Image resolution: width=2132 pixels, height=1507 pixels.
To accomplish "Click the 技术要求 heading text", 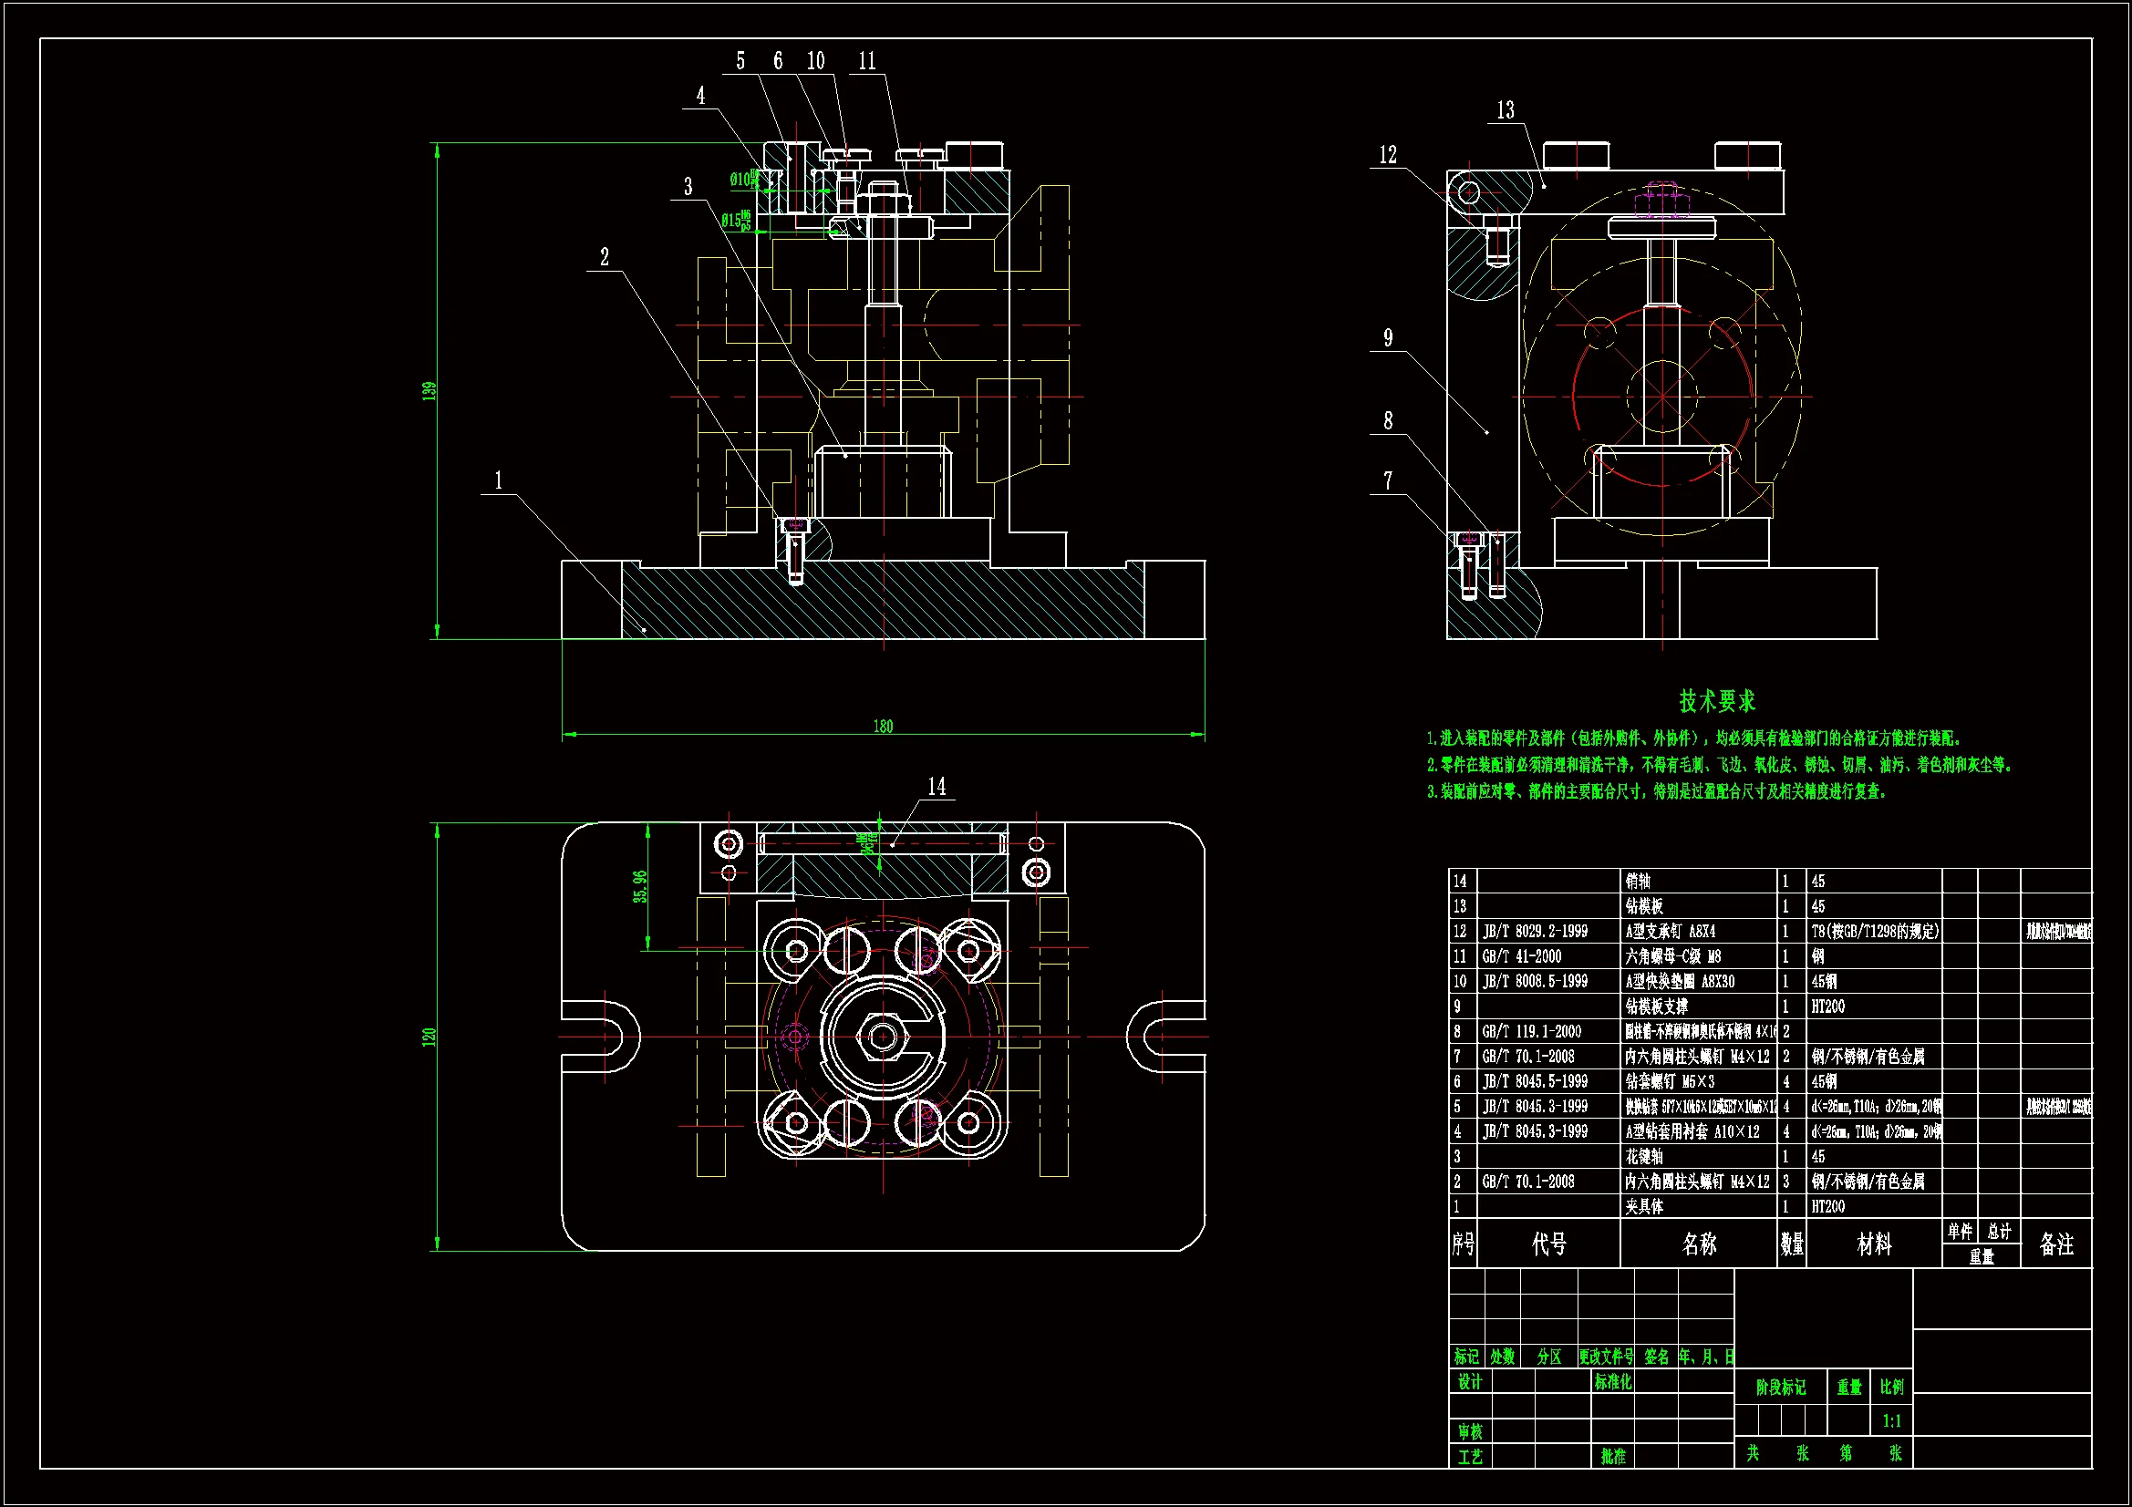I will coord(1717,702).
